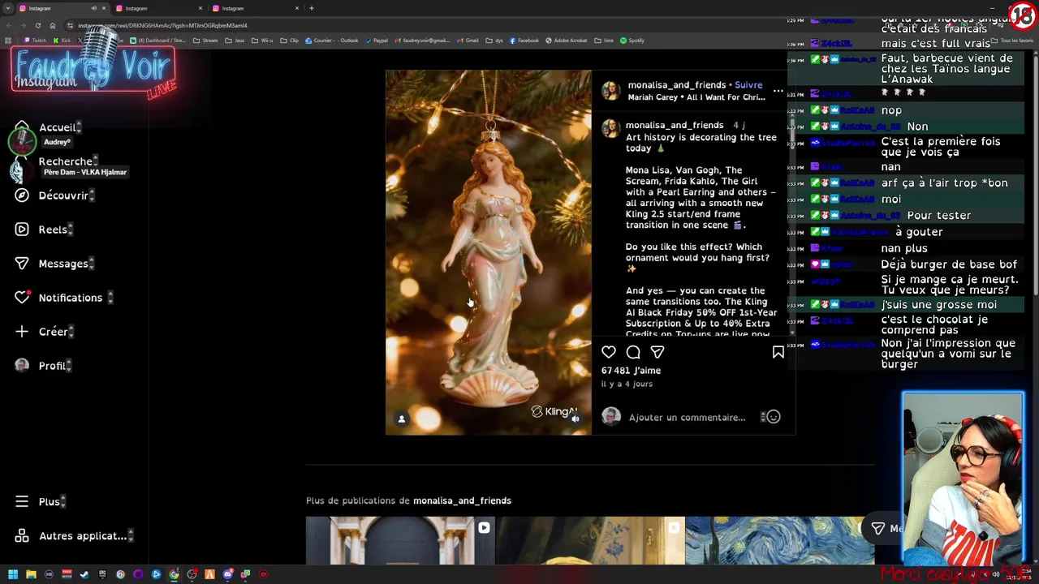This screenshot has height=584, width=1039.
Task: Open the Plus hamburger menu
Action: (22, 502)
